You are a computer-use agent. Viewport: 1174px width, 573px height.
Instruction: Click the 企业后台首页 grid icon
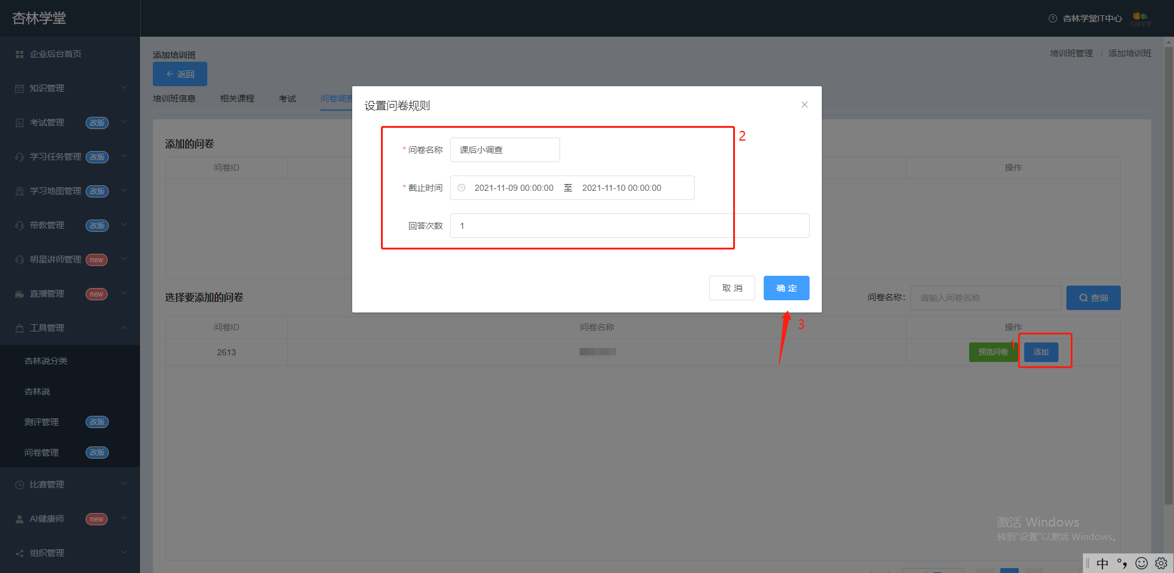click(x=20, y=54)
